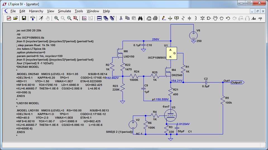Open the Simulate menu

pos(64,11)
